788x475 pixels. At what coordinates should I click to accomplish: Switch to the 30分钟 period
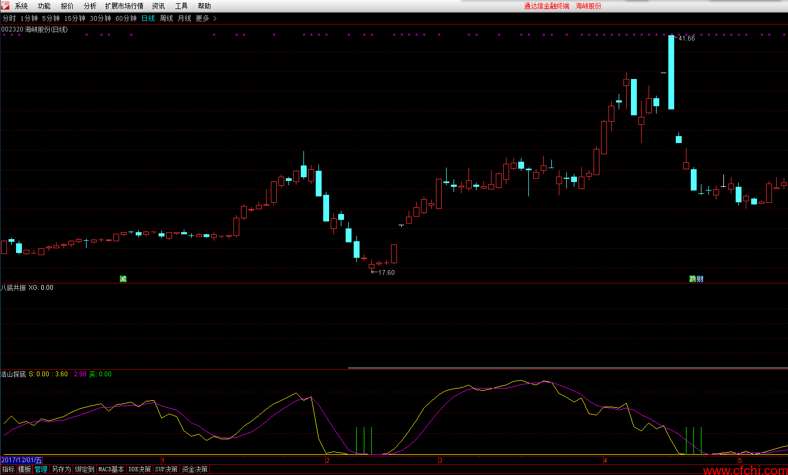click(100, 18)
